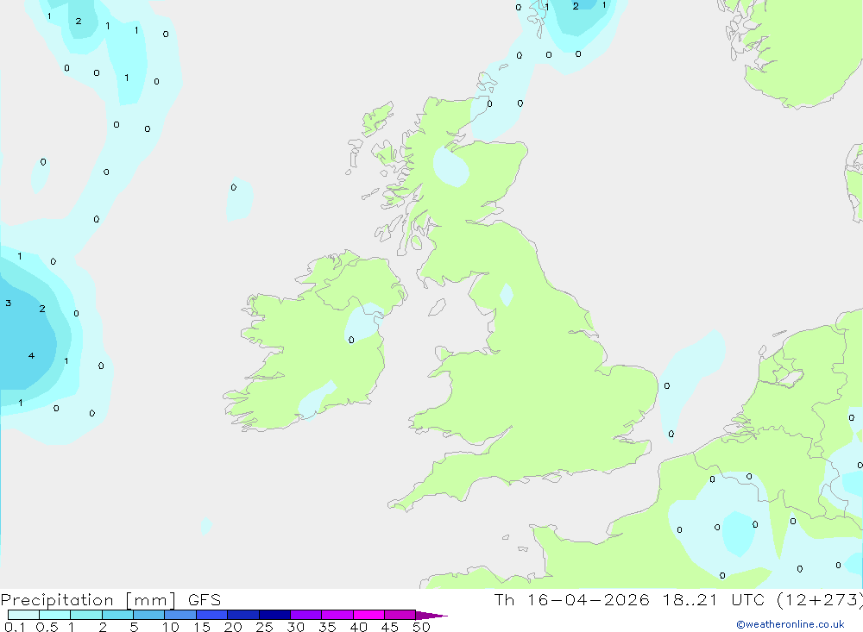Select the legend swatch between 0.1 and 0.5
The height and width of the screenshot is (632, 863).
tap(23, 615)
